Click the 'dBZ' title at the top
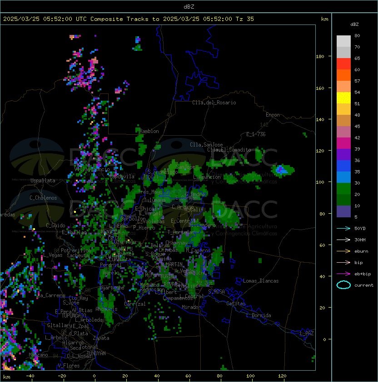The height and width of the screenshot is (382, 378). [x=189, y=7]
